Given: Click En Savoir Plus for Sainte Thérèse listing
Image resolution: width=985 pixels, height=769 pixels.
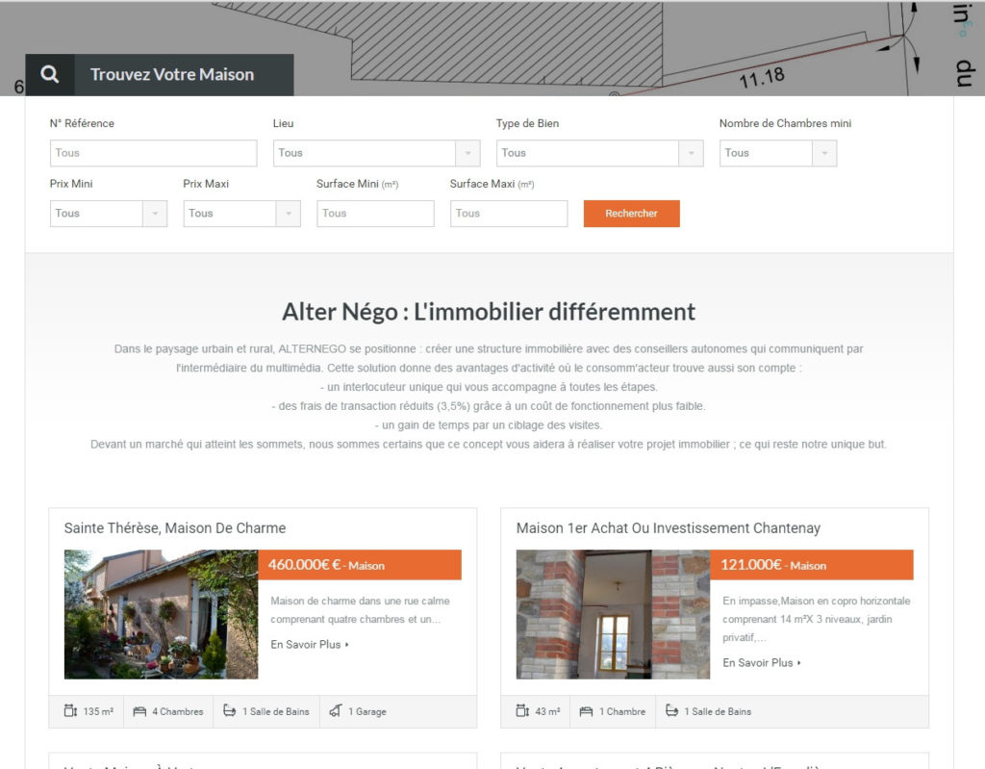Looking at the screenshot, I should pos(309,645).
